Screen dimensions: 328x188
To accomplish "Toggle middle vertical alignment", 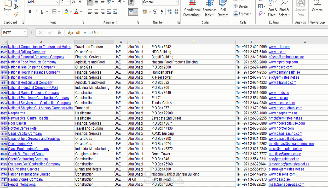I will point(96,2).
